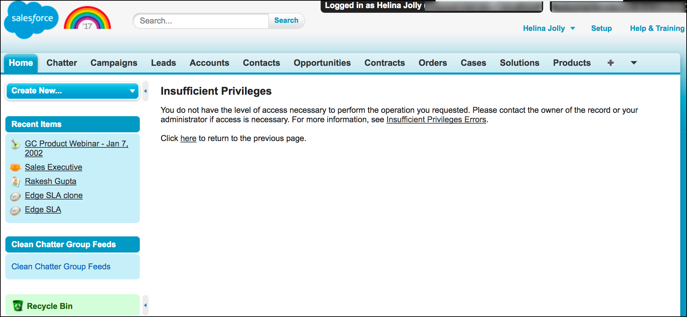Open the Solutions tab
Image resolution: width=687 pixels, height=317 pixels.
[519, 63]
